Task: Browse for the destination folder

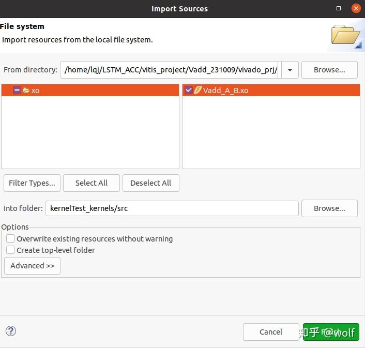Action: click(329, 208)
